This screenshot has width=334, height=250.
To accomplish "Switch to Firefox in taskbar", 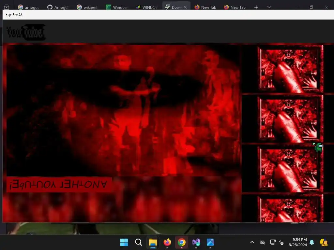I will 167,242.
